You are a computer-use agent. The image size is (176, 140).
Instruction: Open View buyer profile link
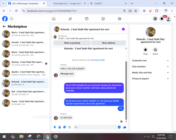coord(98,60)
